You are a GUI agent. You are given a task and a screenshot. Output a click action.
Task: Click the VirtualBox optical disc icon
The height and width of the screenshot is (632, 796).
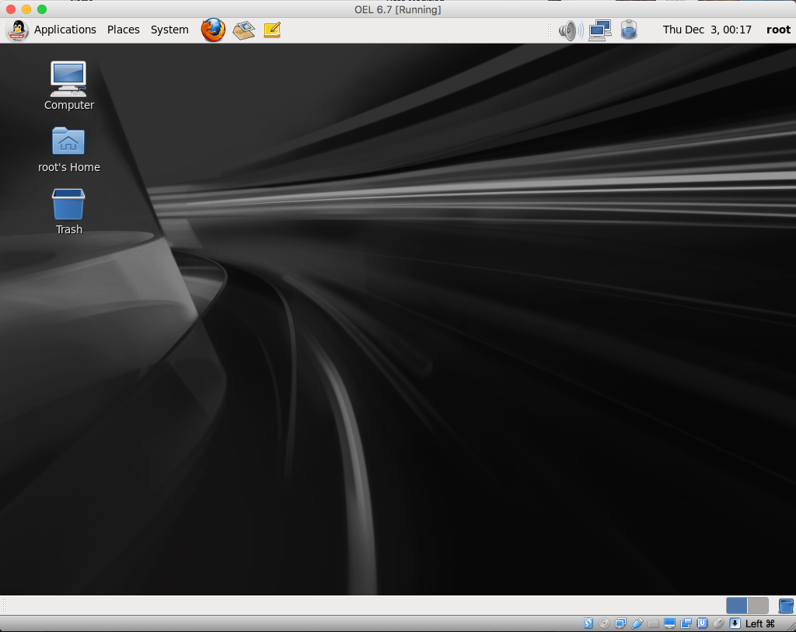605,623
